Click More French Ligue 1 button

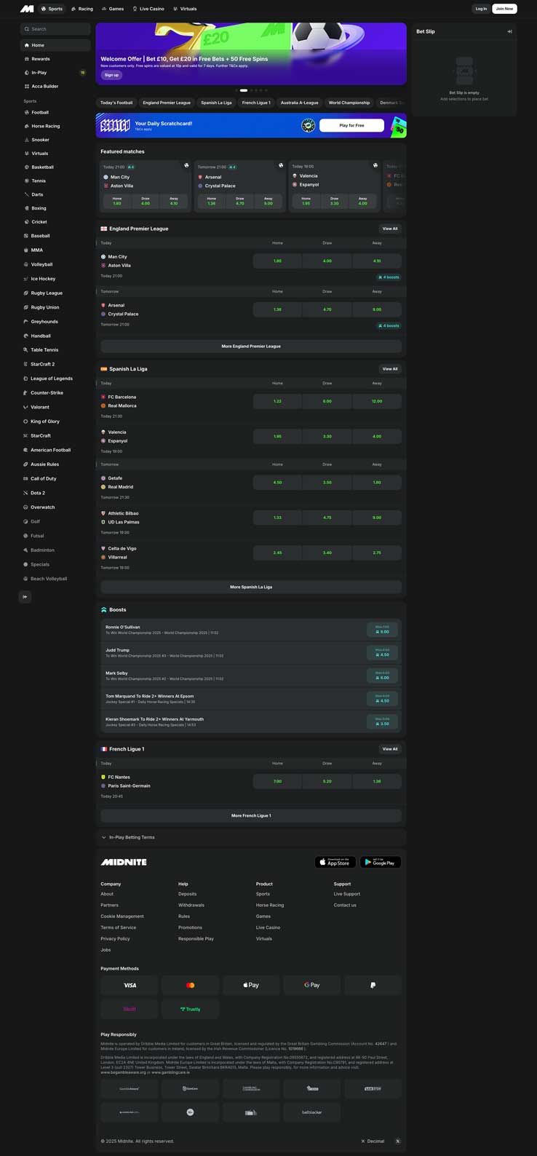[251, 816]
